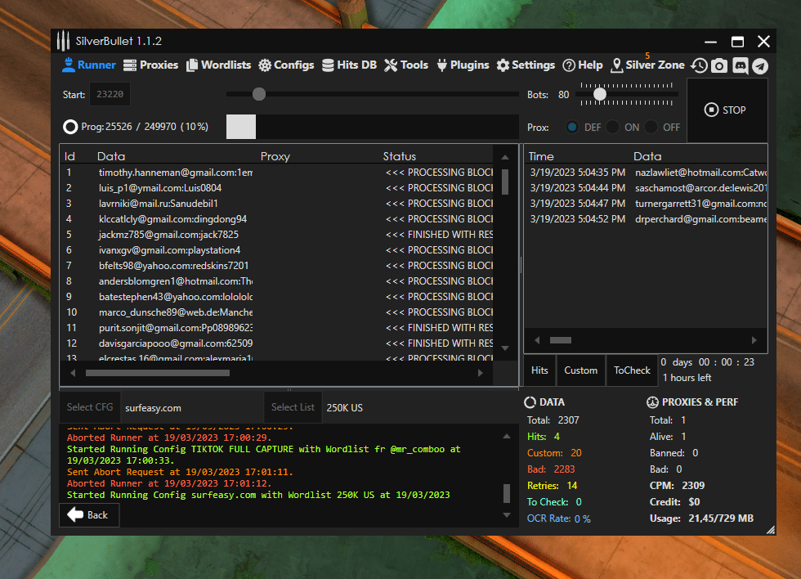Open the history clock icon in top bar
This screenshot has height=579, width=801.
coord(699,65)
